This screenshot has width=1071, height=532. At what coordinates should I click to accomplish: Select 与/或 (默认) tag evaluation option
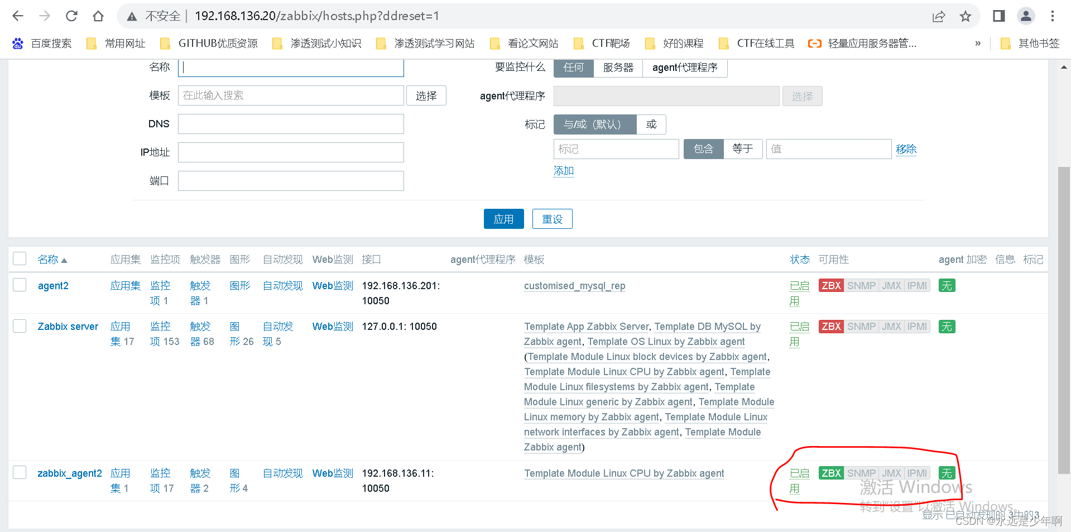[595, 124]
